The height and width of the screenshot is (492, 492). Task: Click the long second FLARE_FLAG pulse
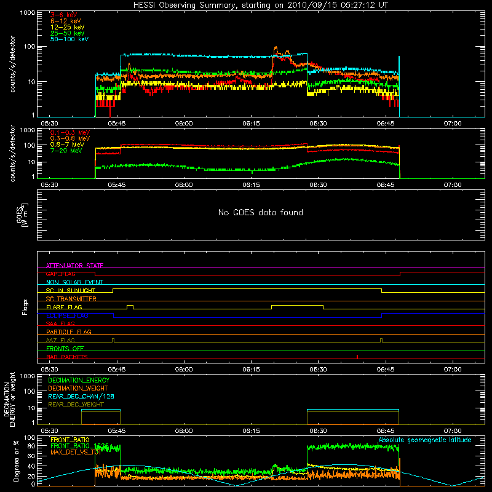(x=297, y=307)
